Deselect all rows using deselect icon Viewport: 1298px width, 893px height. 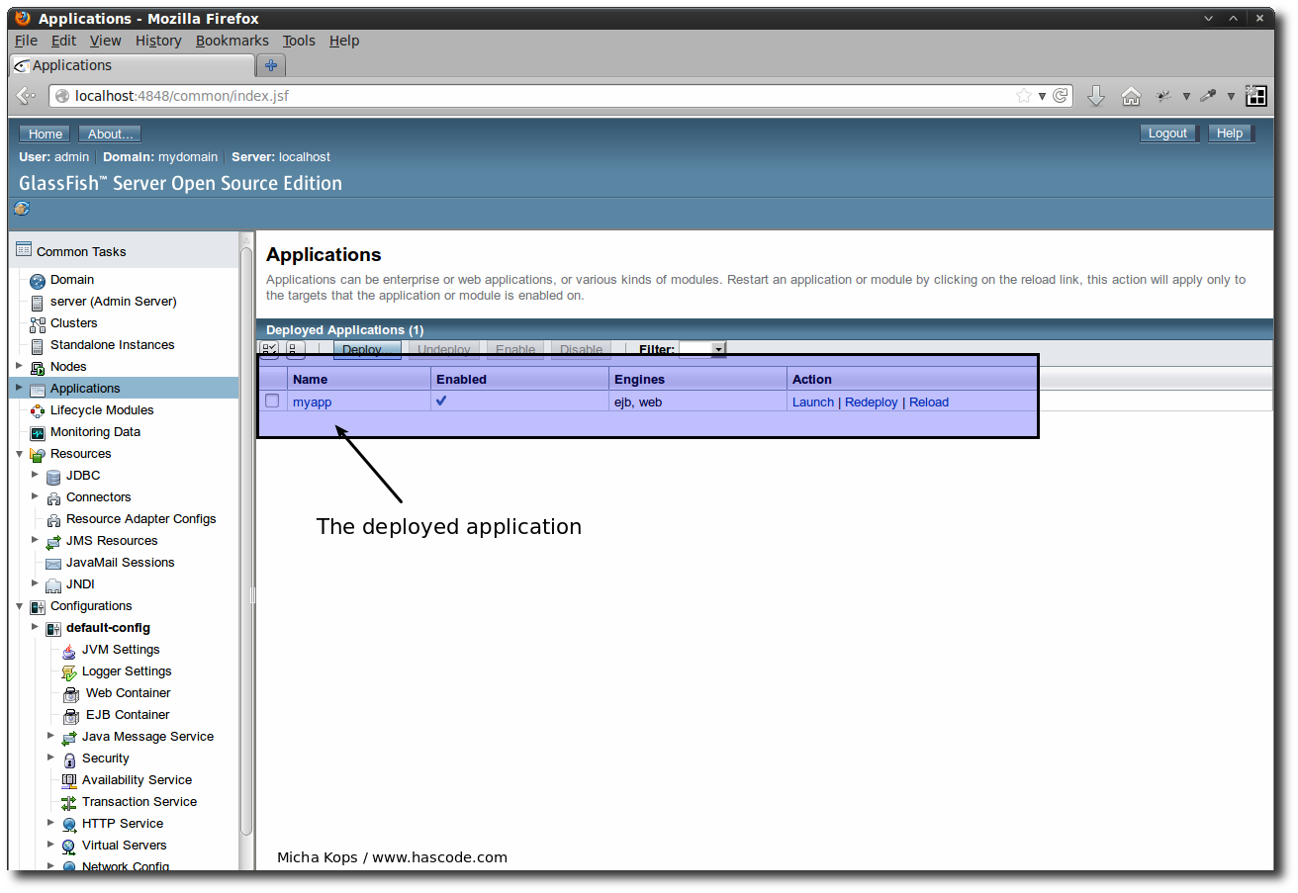294,349
